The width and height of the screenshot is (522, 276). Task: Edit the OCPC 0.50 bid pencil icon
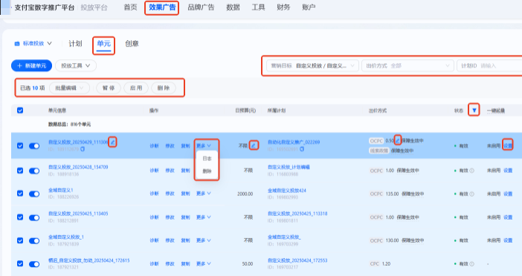398,140
